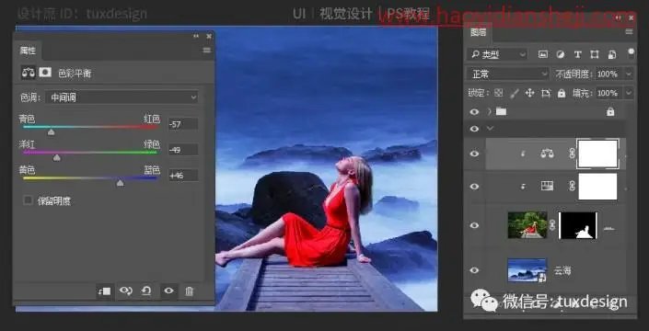Enable the 保留明度 checkbox
Screen dimensions: 649x331
[x=29, y=200]
